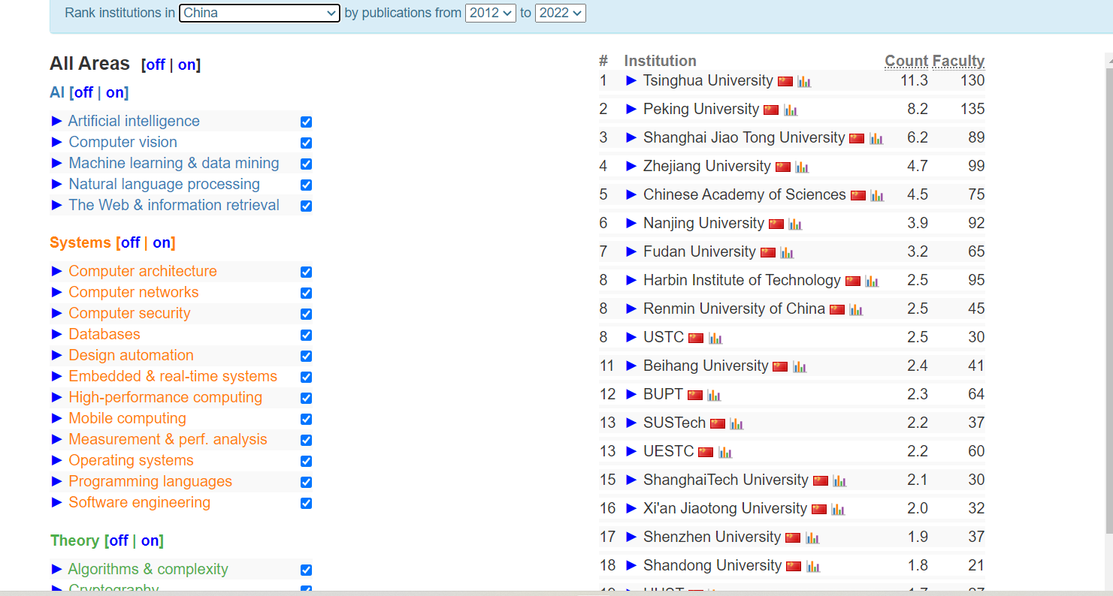The height and width of the screenshot is (596, 1113).
Task: Toggle the Mobile computing checkbox
Action: click(306, 419)
